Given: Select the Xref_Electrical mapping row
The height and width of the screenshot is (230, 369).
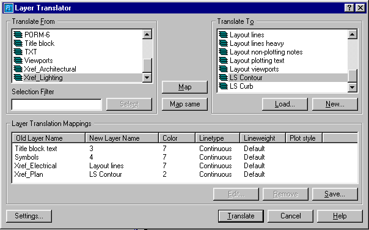Looking at the screenshot, I should coord(184,166).
